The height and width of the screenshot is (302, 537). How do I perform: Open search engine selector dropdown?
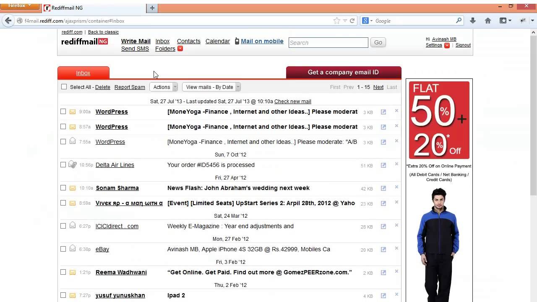pyautogui.click(x=368, y=21)
